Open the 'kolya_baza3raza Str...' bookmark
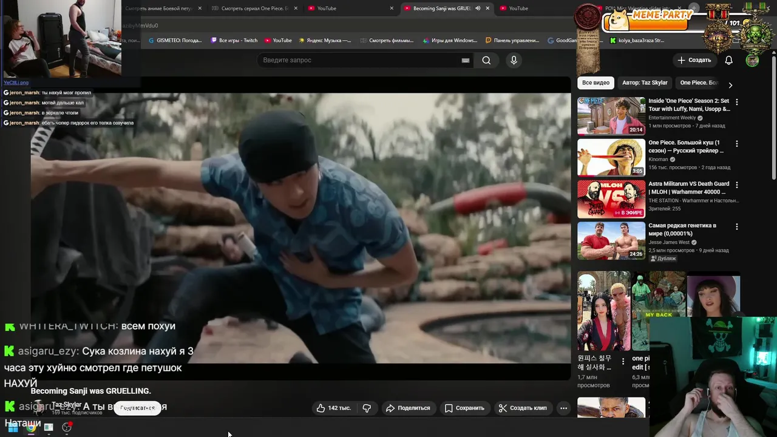This screenshot has height=437, width=777. pos(637,41)
